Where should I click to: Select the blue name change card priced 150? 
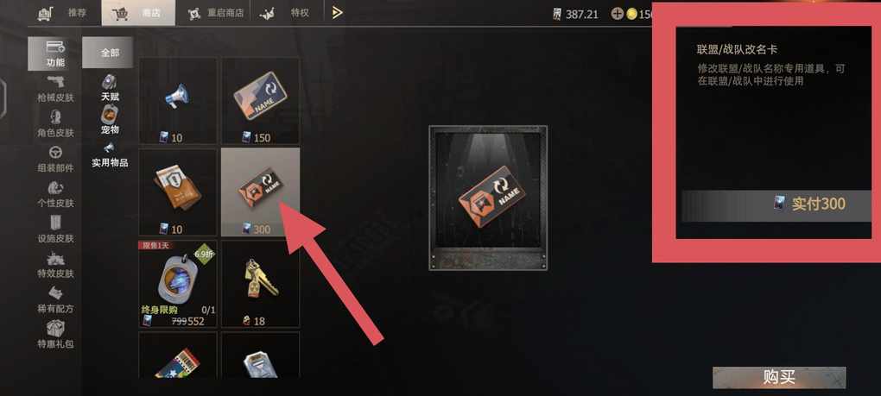tap(260, 101)
